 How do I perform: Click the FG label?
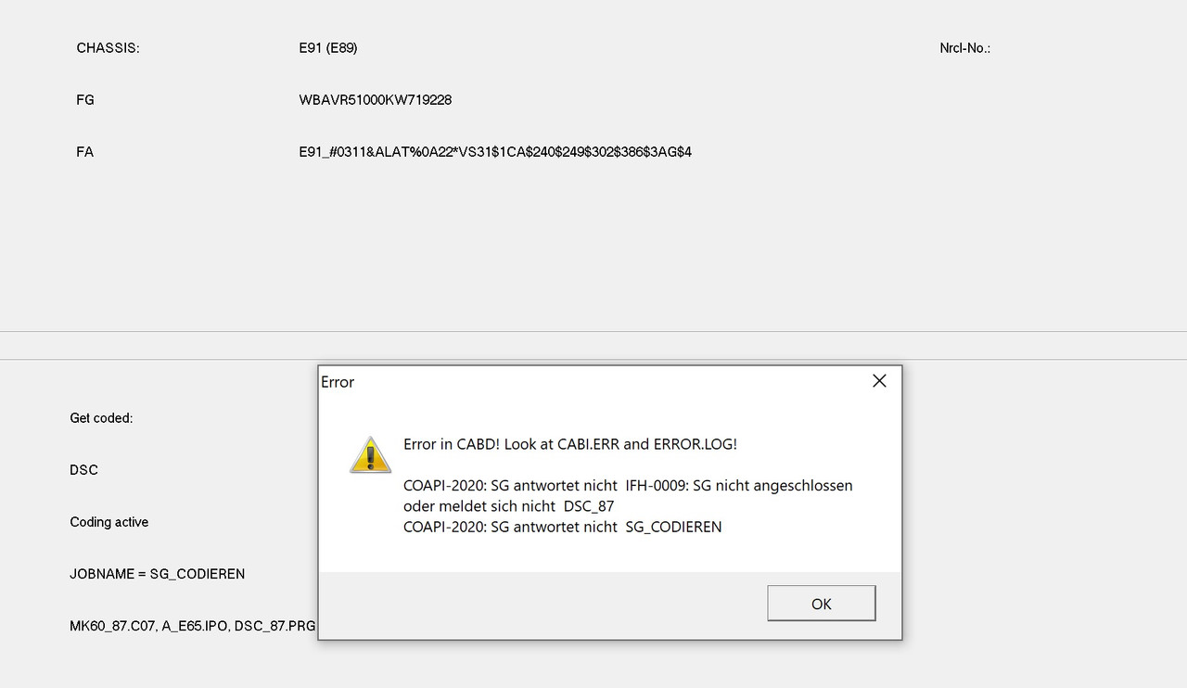(85, 100)
